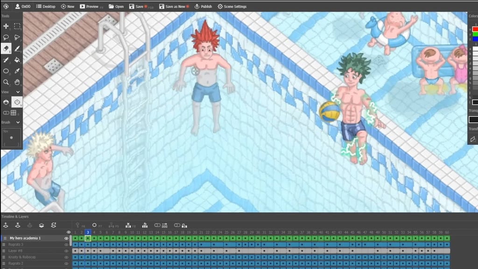Click the layer list vertical scrollbar
This screenshot has height=269, width=478.
click(71, 241)
